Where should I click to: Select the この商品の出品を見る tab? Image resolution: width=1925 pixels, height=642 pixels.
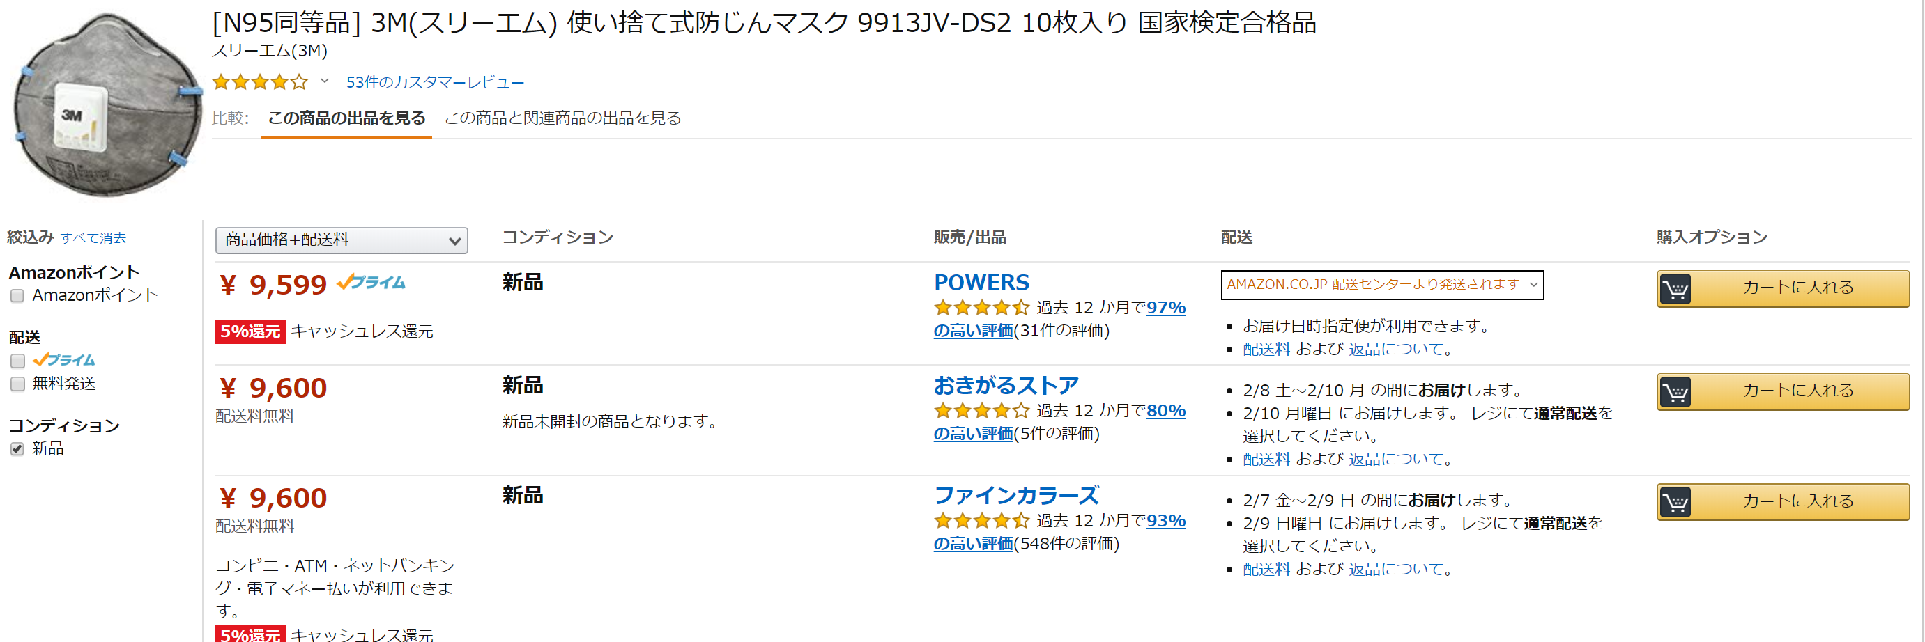tap(347, 118)
